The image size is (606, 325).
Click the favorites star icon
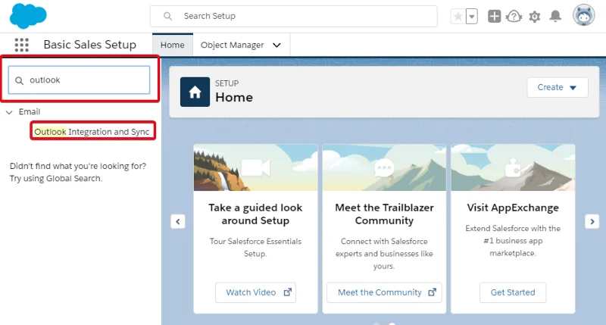point(458,16)
